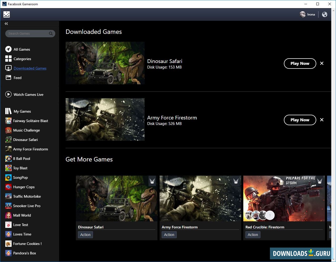
Task: Click Army Force Firestorm sidebar icon
Action: 8,149
